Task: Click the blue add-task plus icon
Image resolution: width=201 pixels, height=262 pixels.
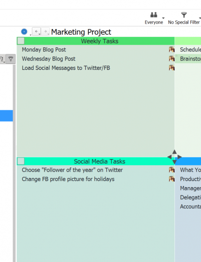Action: [24, 32]
